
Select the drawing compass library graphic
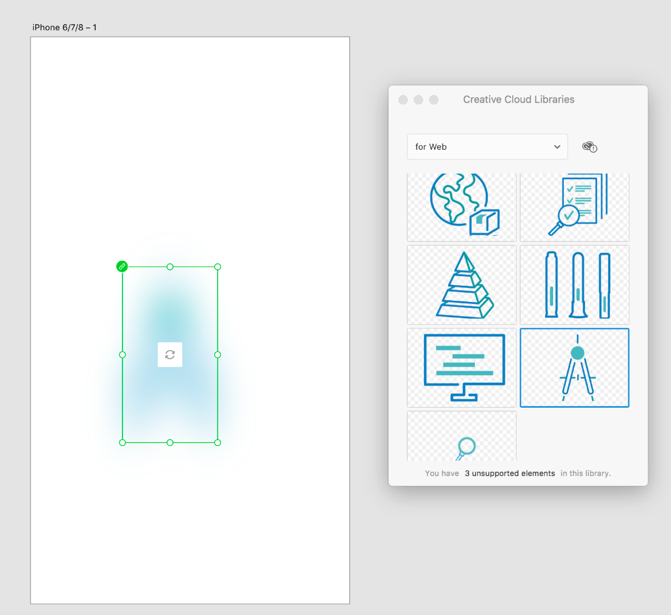tap(574, 368)
